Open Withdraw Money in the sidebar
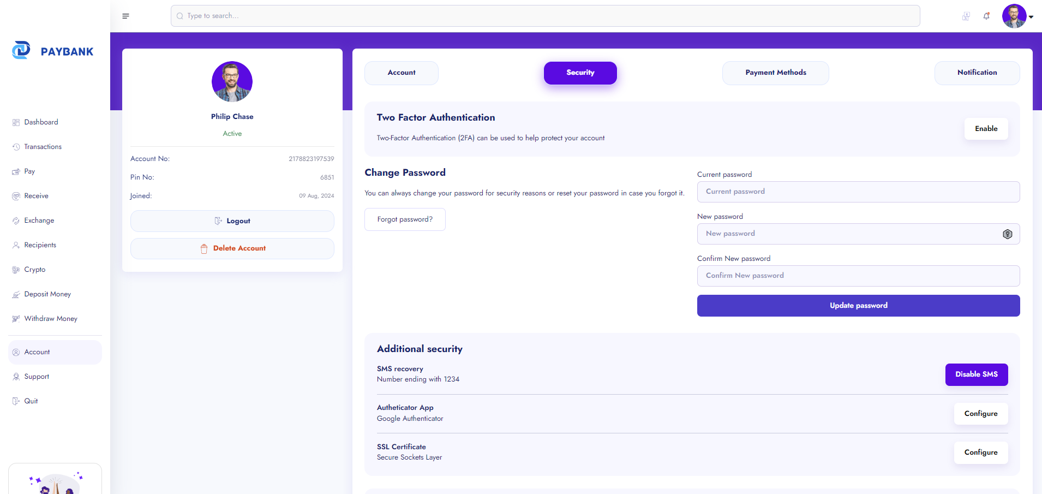The height and width of the screenshot is (494, 1042). pos(50,319)
